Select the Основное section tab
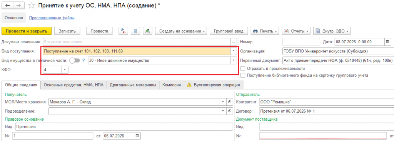This screenshot has height=141, width=394. tap(14, 18)
